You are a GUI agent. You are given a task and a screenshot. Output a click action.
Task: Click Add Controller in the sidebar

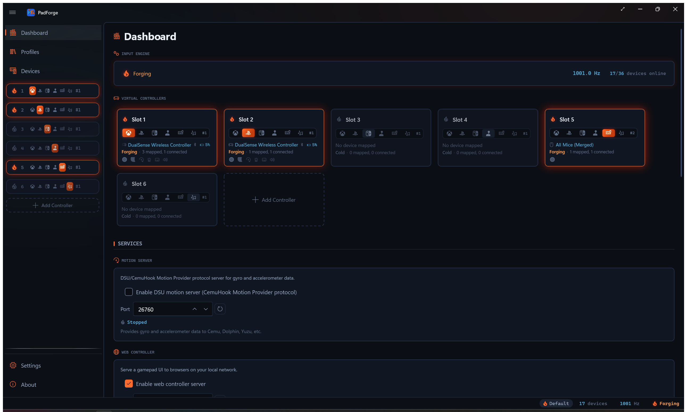tap(52, 205)
